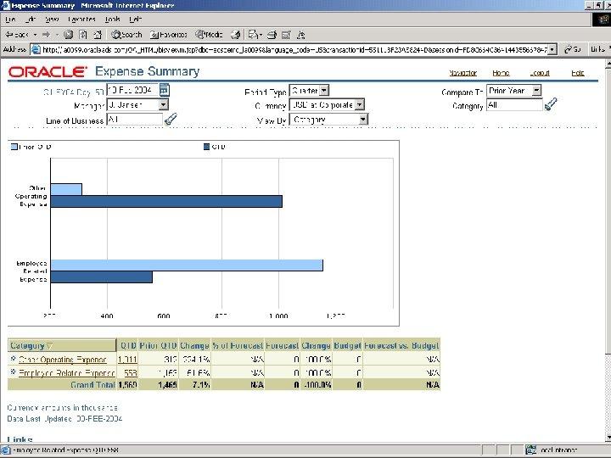Go to browser home page icon

(x=98, y=35)
